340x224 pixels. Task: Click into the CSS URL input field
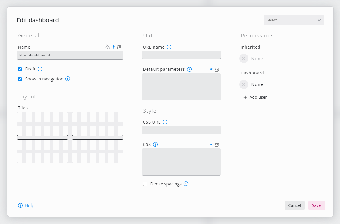click(x=181, y=130)
